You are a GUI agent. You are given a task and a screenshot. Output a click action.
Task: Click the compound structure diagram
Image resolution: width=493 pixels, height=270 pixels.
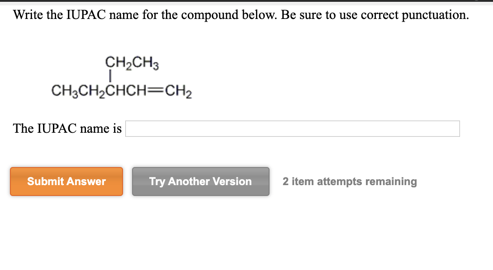(121, 77)
